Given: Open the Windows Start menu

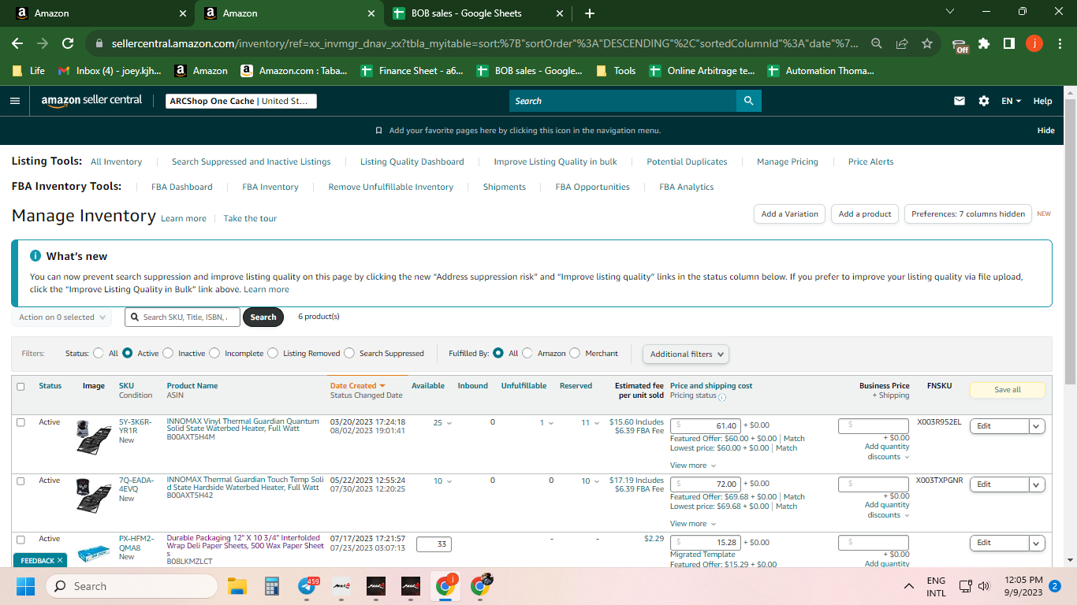Looking at the screenshot, I should coord(25,586).
